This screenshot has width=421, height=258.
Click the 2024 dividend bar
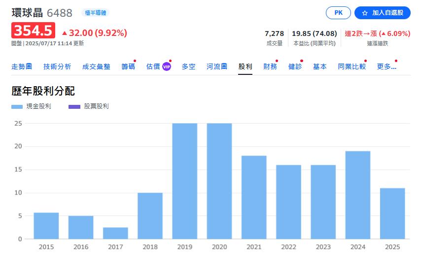tap(358, 195)
